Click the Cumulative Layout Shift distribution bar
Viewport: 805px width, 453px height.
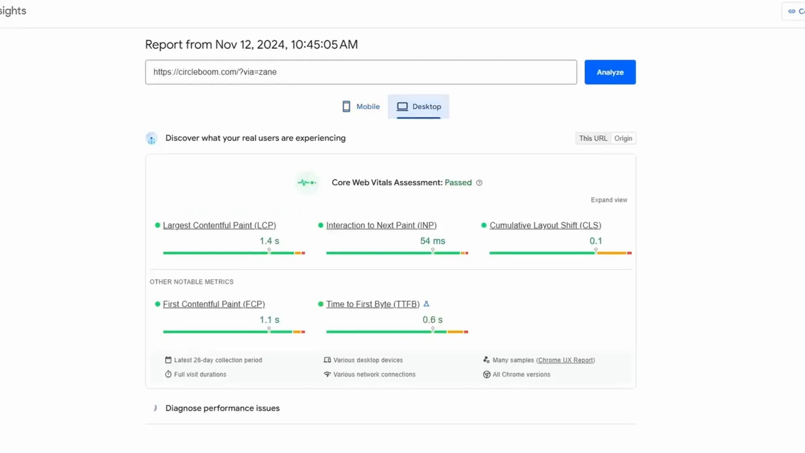pos(560,253)
